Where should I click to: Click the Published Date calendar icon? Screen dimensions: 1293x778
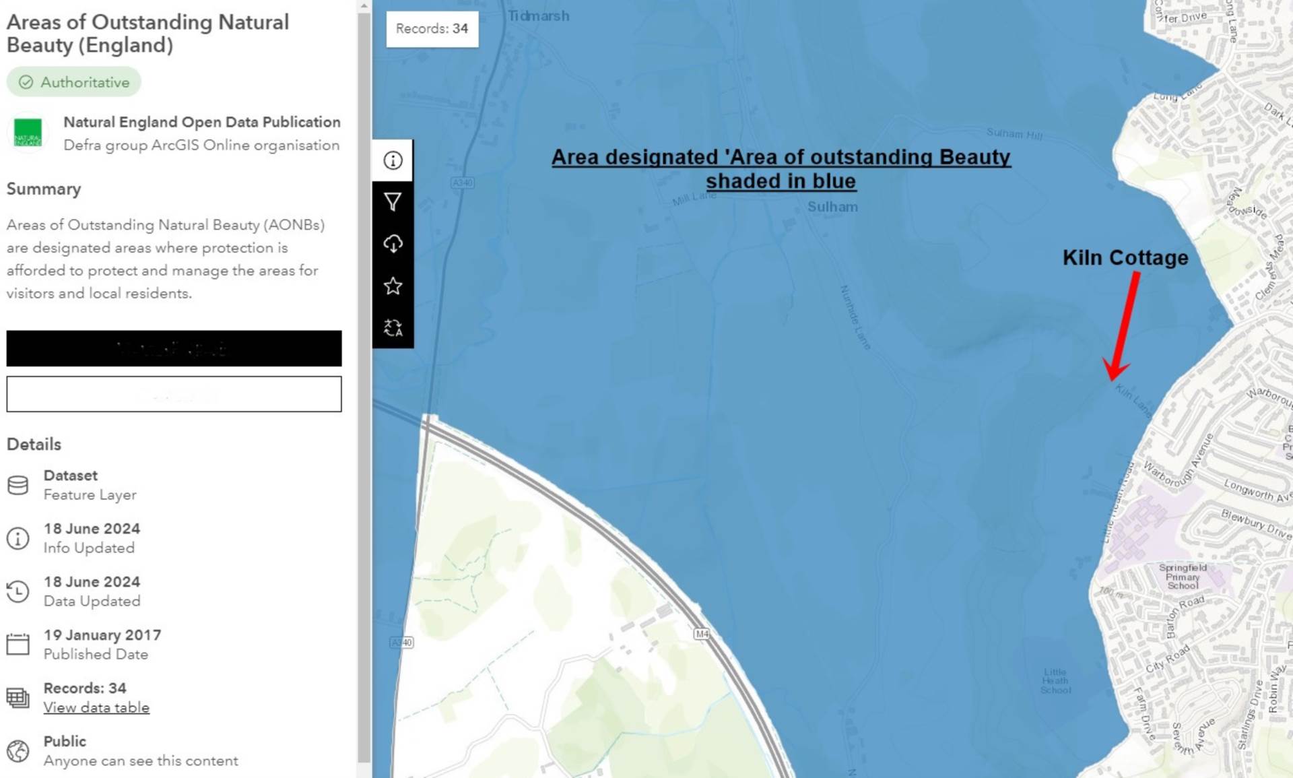18,645
